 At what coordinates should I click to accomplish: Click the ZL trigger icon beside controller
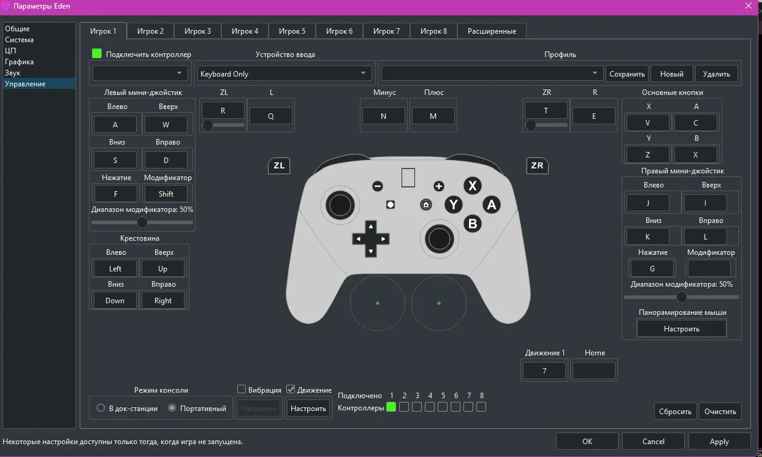coord(279,166)
